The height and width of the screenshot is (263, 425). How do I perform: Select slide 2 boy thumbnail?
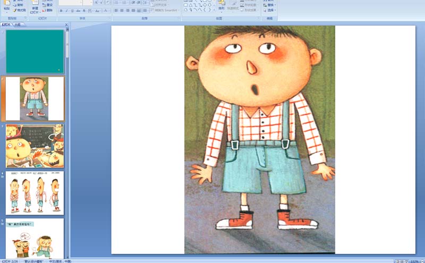tap(35, 99)
